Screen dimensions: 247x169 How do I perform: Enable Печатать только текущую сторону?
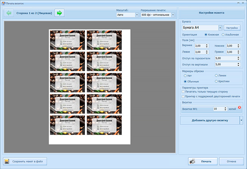(184, 91)
